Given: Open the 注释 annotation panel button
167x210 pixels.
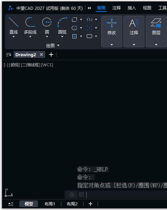Looking at the screenshot, I should (134, 31).
